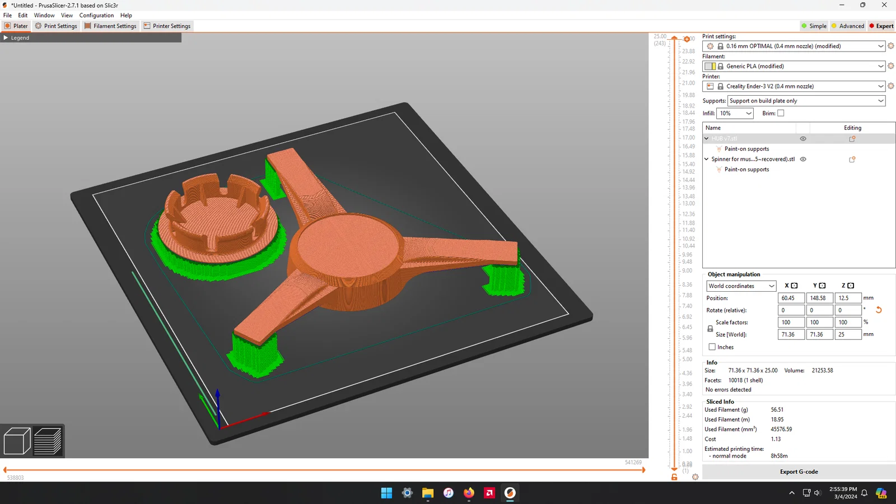Show hidden system tray icons
The width and height of the screenshot is (896, 504).
791,493
